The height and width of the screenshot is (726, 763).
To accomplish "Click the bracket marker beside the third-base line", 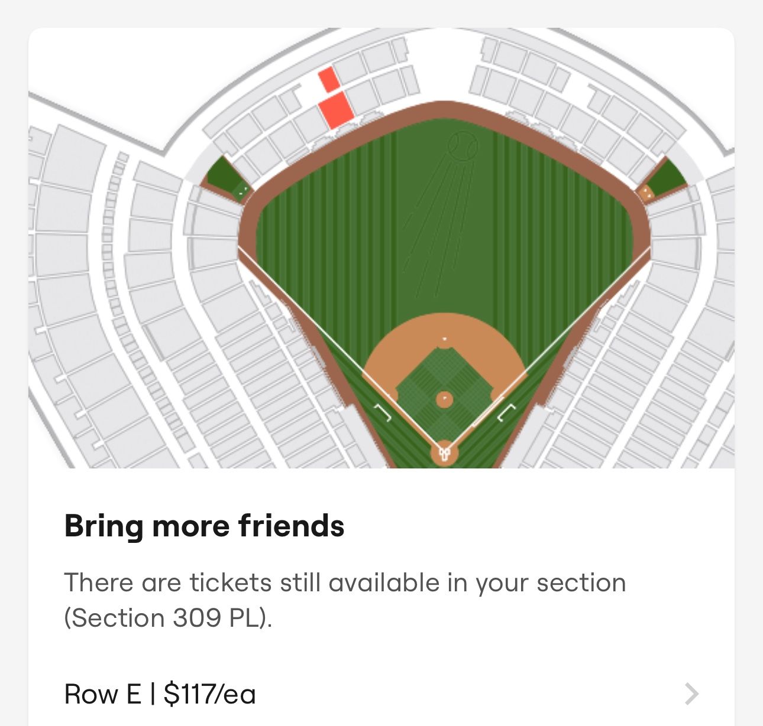I will coord(383,414).
